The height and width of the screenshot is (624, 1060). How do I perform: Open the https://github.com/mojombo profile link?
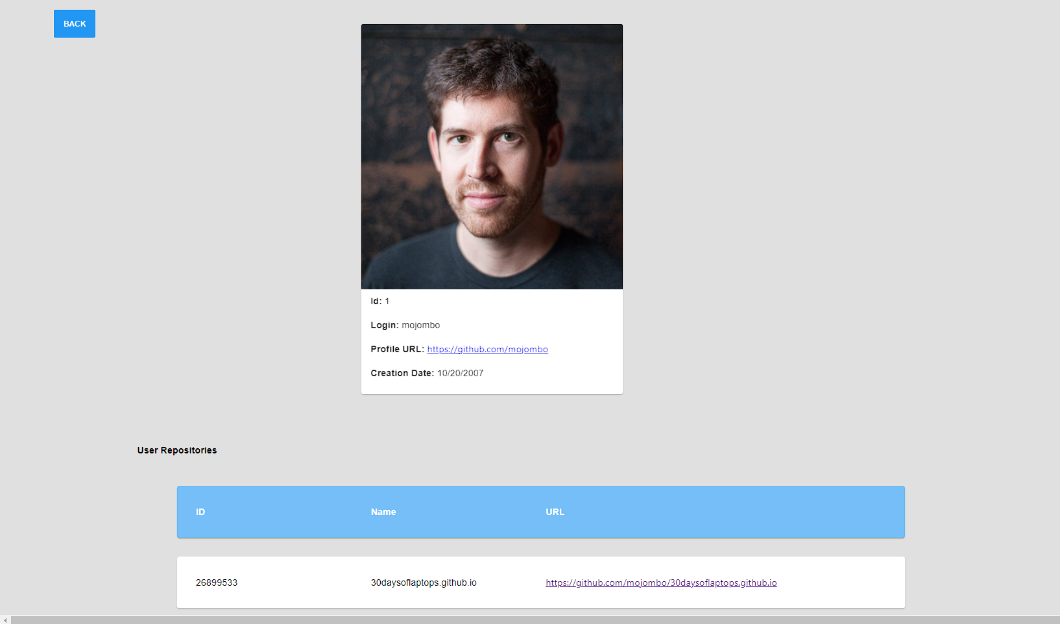[487, 349]
